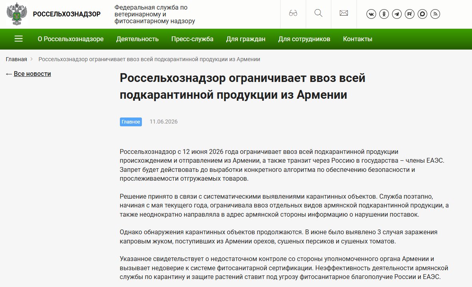
Task: Click the breadcrumb article title text
Action: [149, 59]
